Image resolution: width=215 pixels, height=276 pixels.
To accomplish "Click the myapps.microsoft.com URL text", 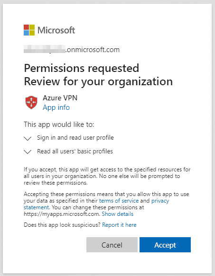I will click(x=62, y=214).
